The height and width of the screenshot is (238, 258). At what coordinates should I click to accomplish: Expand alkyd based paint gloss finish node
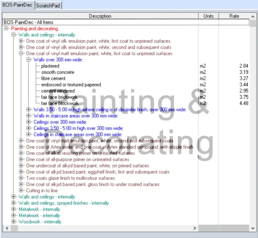coord(21,184)
